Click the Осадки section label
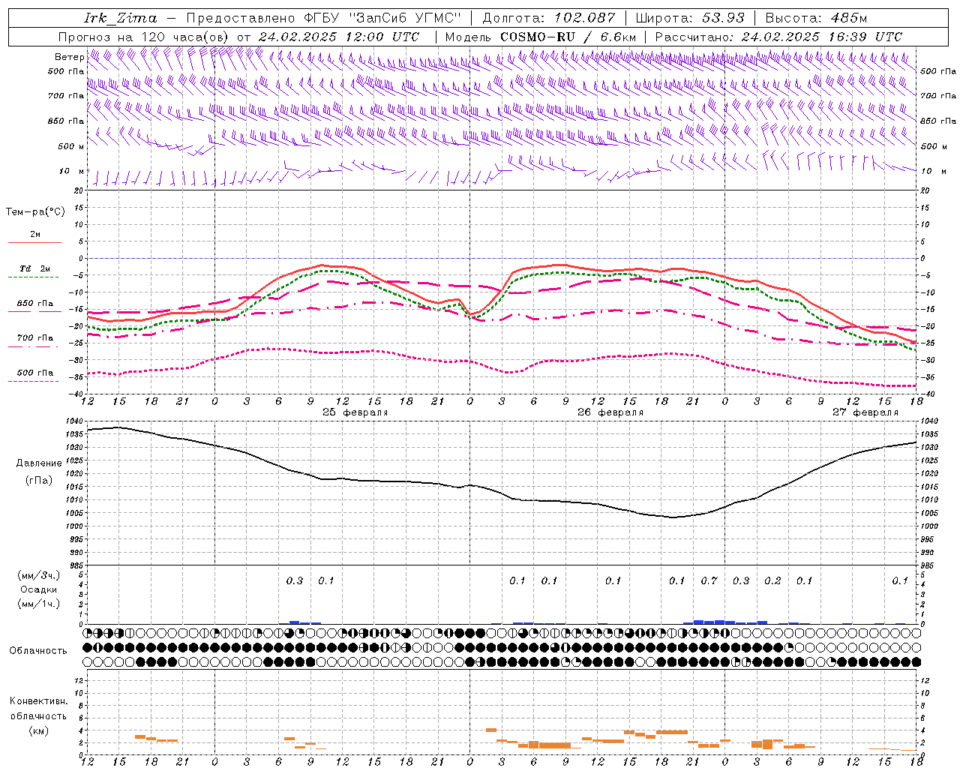This screenshot has height=768, width=960. 38,589
